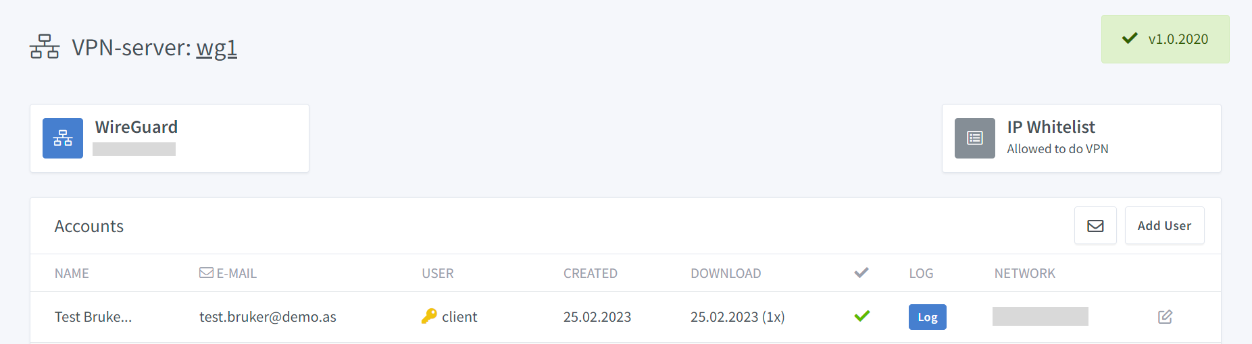Open the Log button for Test Bruker
Image resolution: width=1252 pixels, height=344 pixels.
coord(927,317)
